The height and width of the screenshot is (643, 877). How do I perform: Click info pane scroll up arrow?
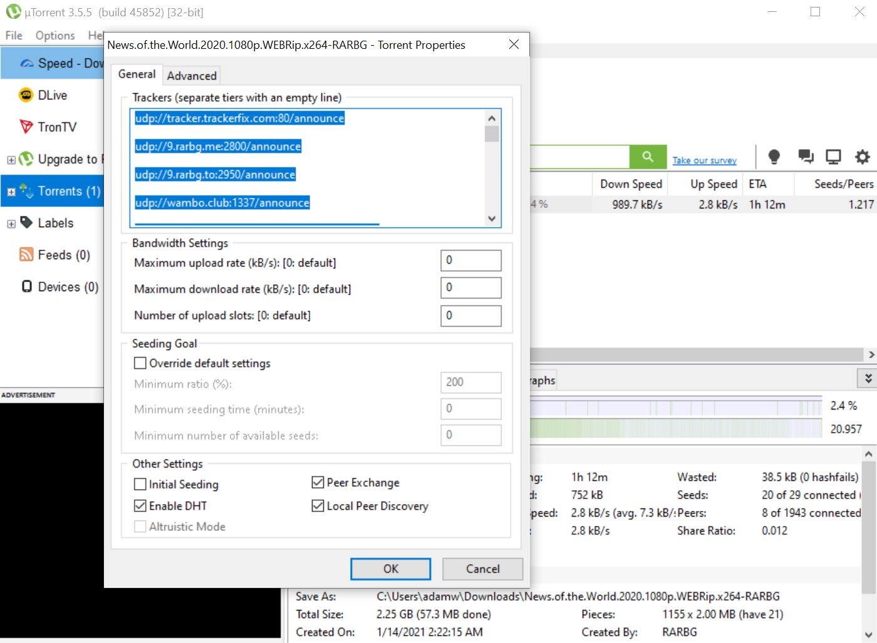click(x=868, y=454)
